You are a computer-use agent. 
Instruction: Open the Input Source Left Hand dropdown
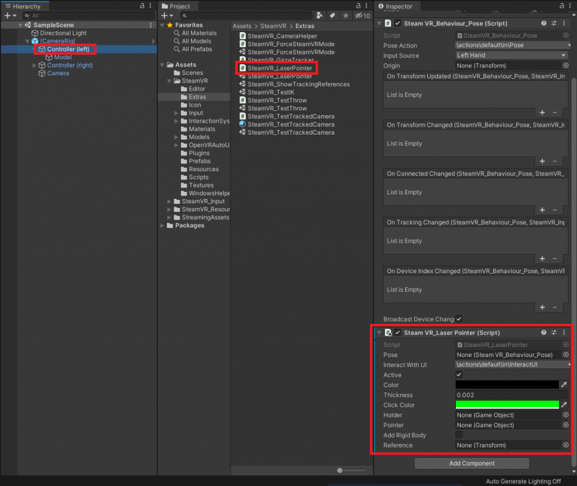click(512, 55)
